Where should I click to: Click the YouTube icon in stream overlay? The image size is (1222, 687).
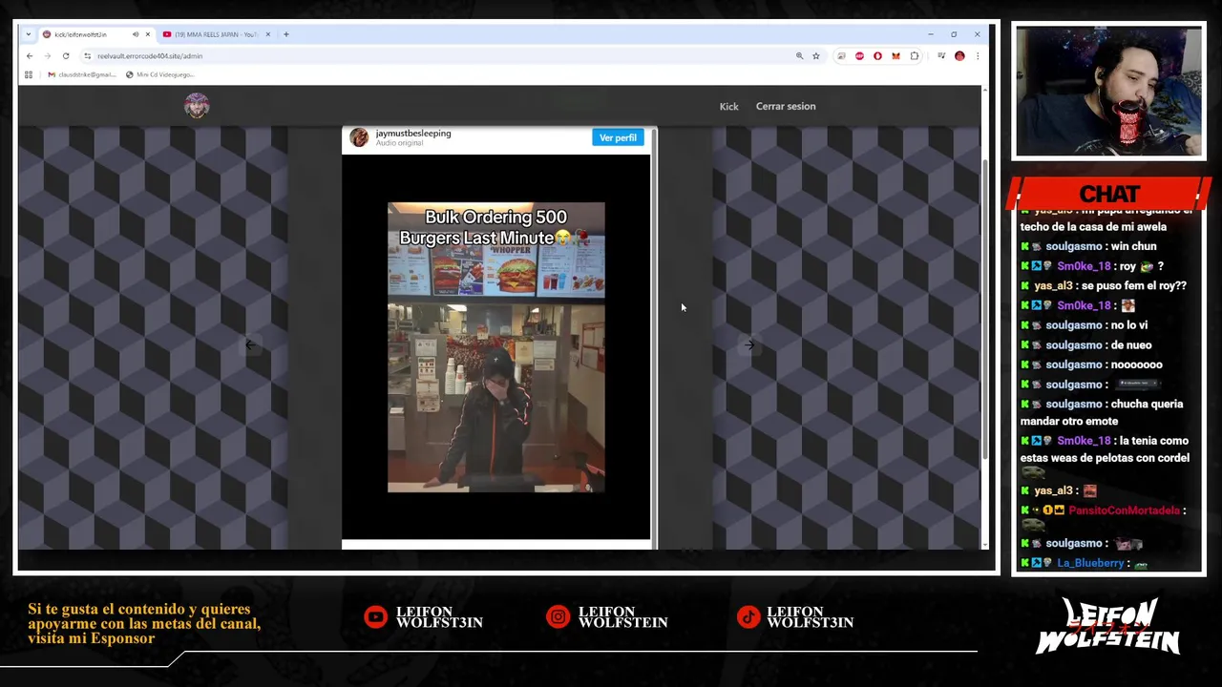(376, 617)
